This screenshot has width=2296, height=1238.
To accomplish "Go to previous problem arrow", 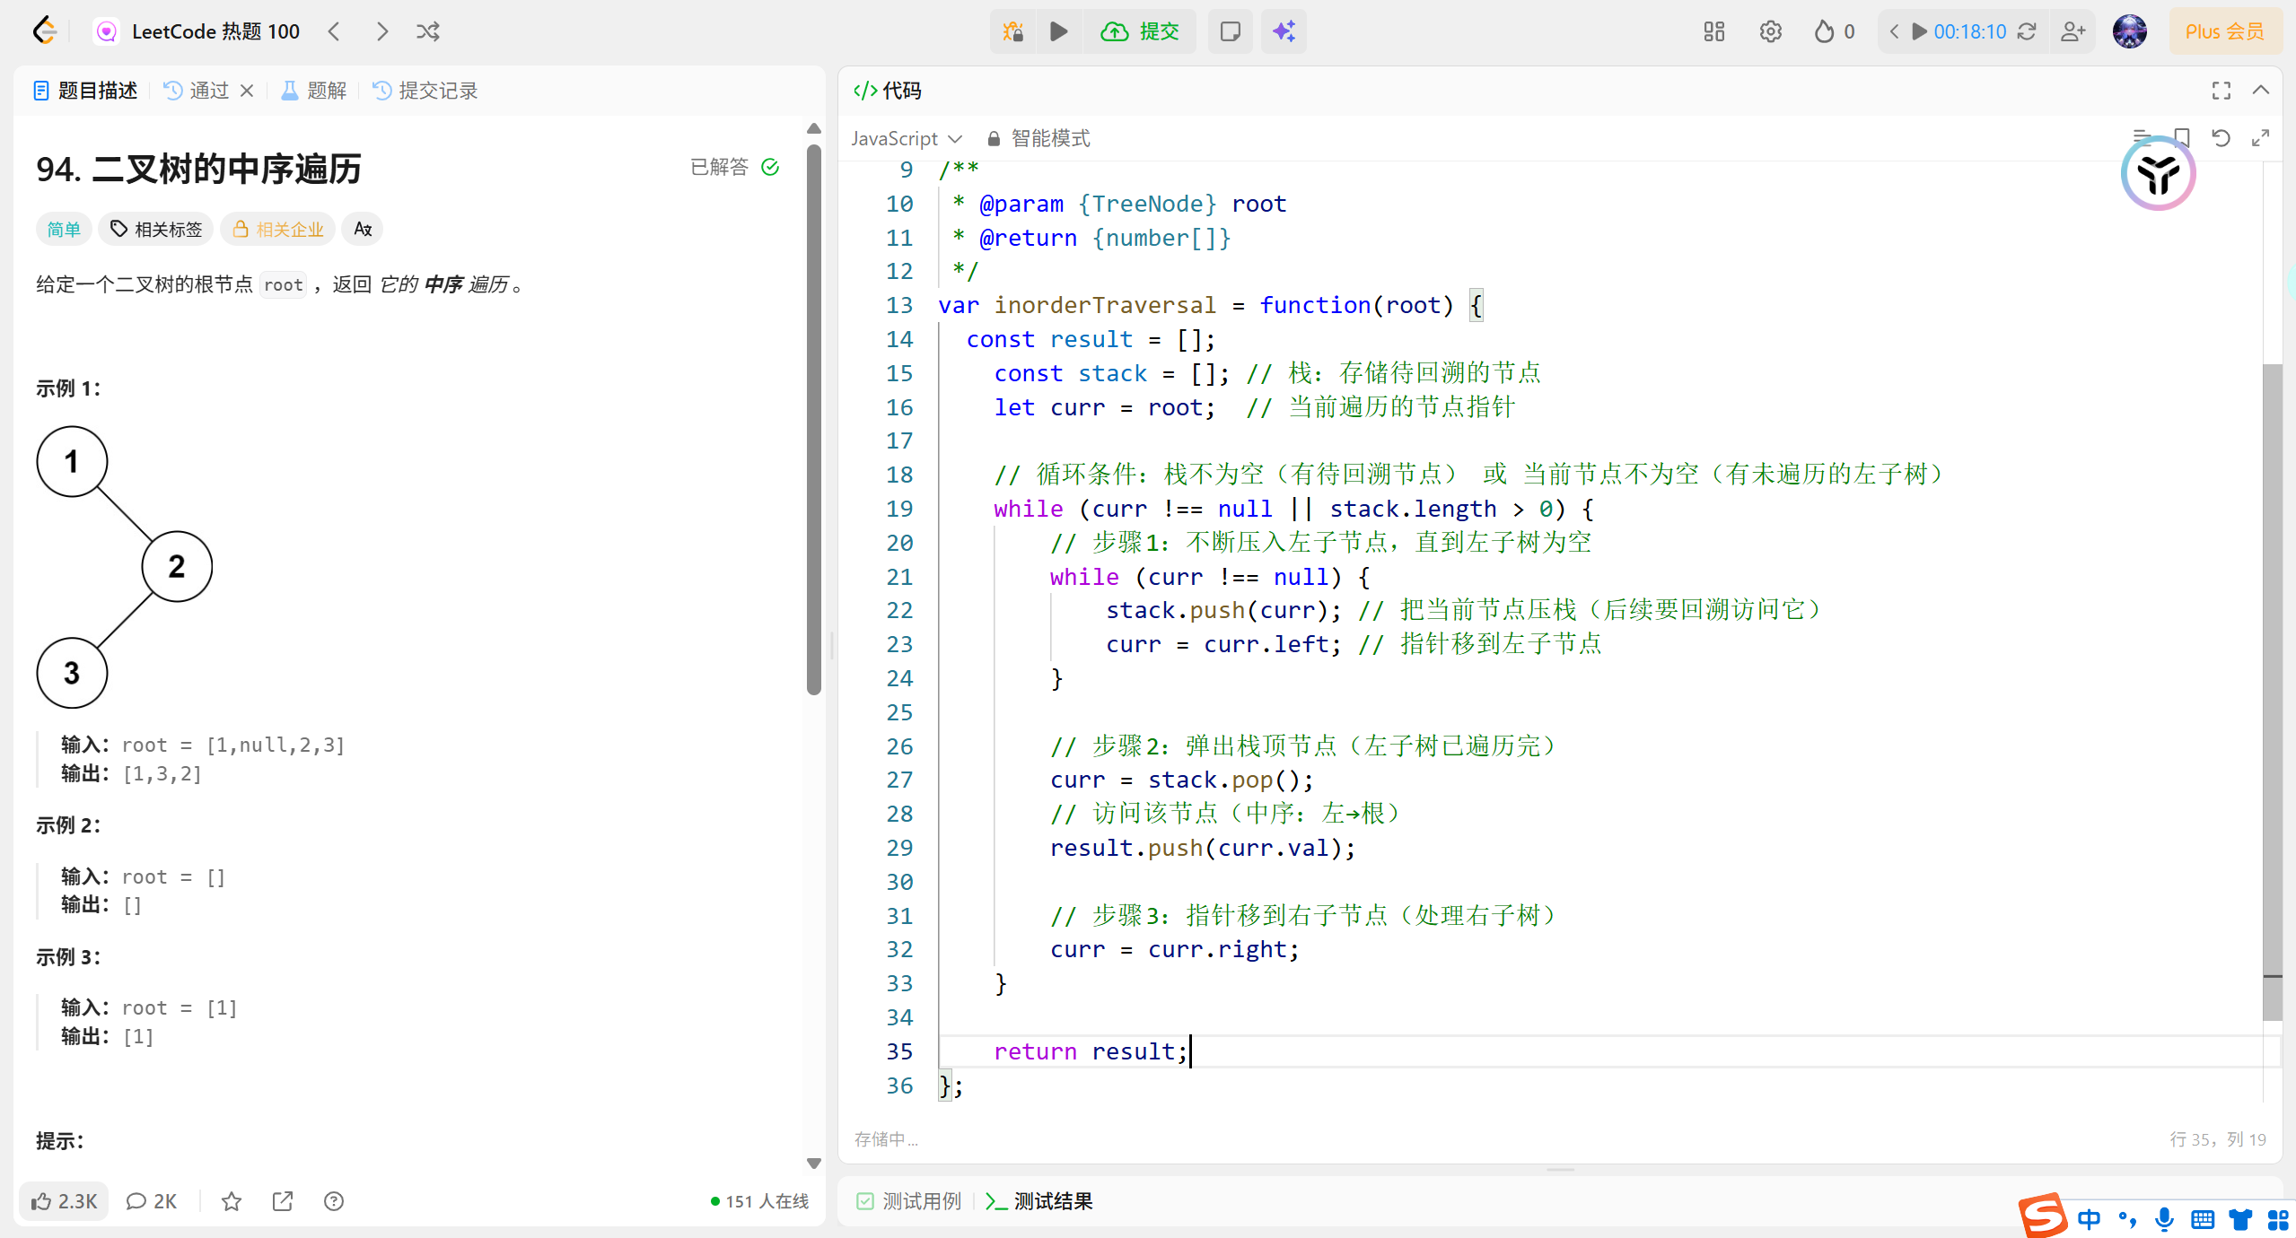I will (x=334, y=31).
